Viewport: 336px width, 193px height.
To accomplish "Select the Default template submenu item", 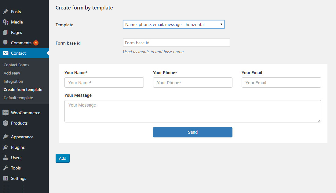I will coord(18,98).
